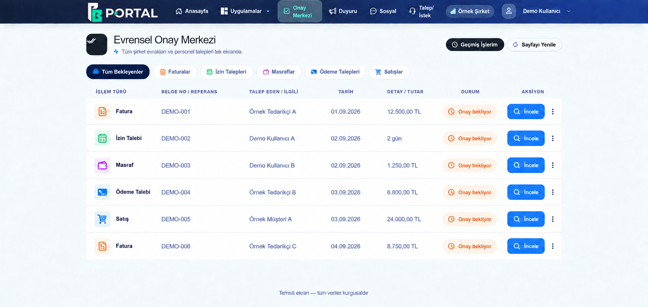Click the Fatura icon in DEMO-001 row
The width and height of the screenshot is (648, 307).
coord(102,112)
